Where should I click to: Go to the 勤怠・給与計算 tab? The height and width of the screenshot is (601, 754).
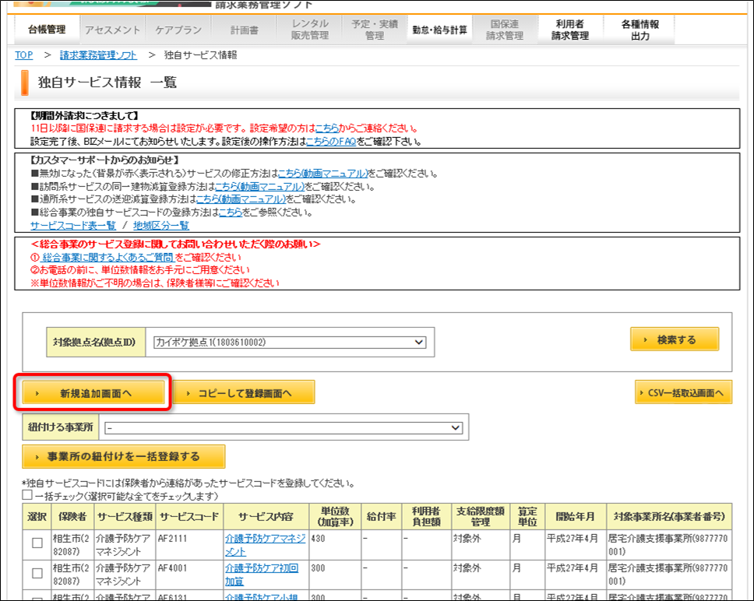click(x=439, y=30)
